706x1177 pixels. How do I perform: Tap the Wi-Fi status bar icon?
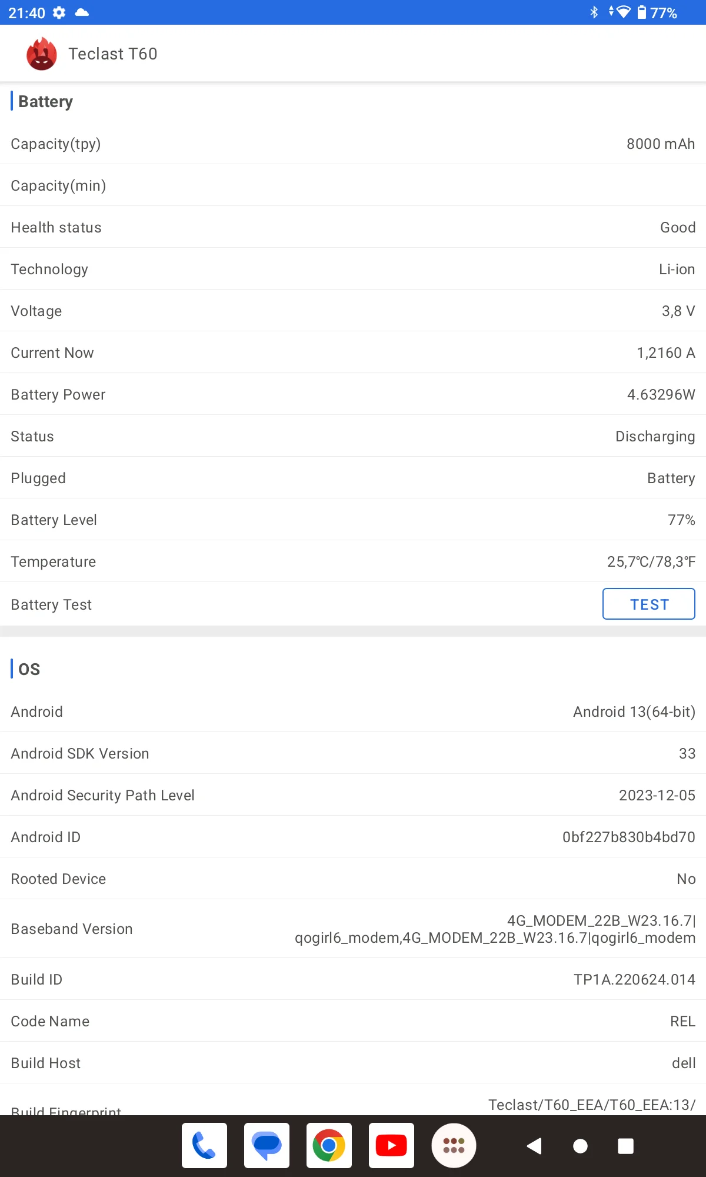(x=622, y=12)
